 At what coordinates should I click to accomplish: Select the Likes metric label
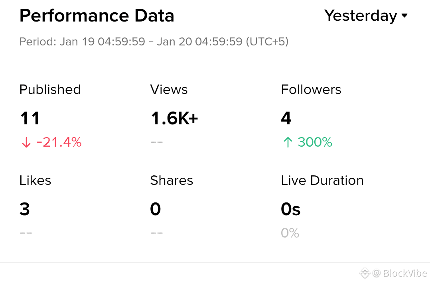click(35, 181)
